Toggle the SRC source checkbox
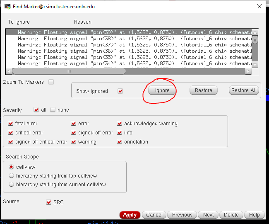Screen dimensions: 269x224 pyautogui.click(x=49, y=202)
